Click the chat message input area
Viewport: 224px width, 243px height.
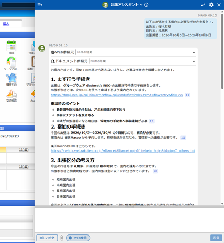click(x=129, y=220)
